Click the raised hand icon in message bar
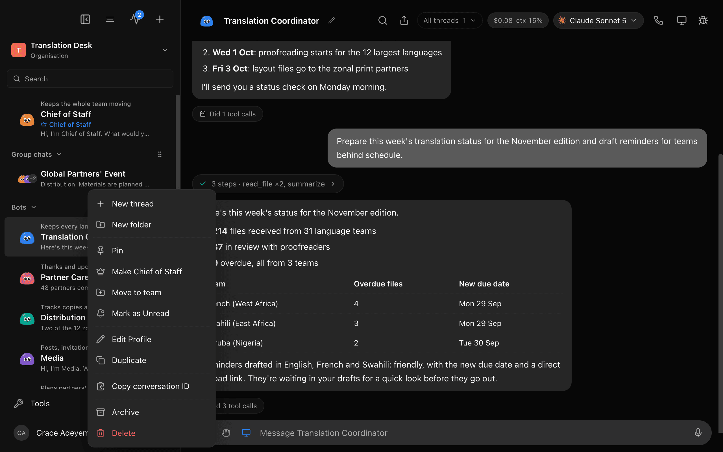The width and height of the screenshot is (723, 452). [x=226, y=433]
